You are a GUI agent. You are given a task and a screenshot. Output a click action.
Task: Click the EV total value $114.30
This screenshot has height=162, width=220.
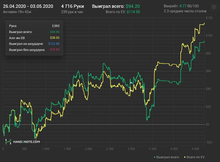[133, 12]
